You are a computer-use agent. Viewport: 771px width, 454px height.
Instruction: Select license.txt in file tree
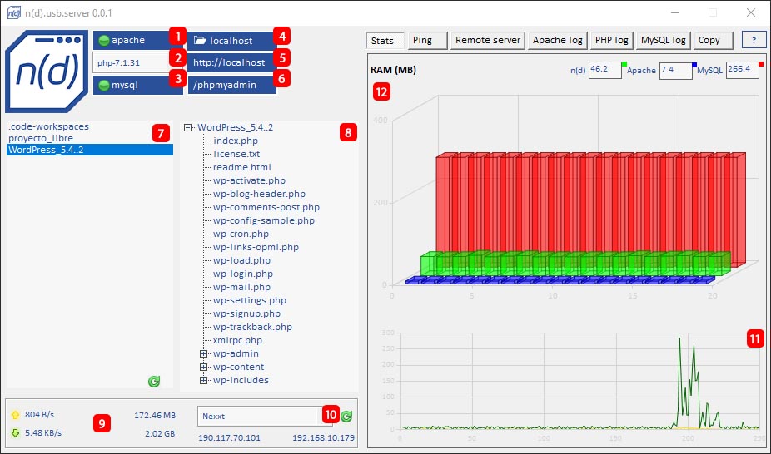click(236, 154)
